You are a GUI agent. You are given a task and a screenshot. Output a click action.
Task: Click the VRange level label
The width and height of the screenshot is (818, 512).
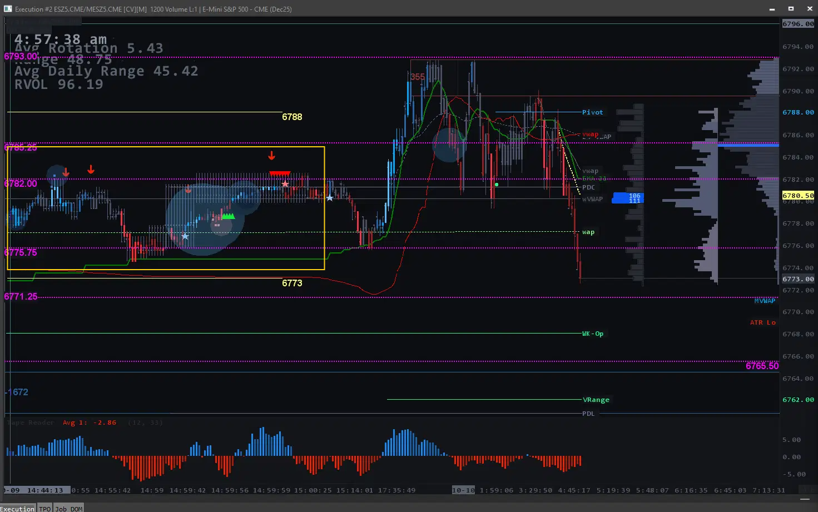(x=596, y=400)
